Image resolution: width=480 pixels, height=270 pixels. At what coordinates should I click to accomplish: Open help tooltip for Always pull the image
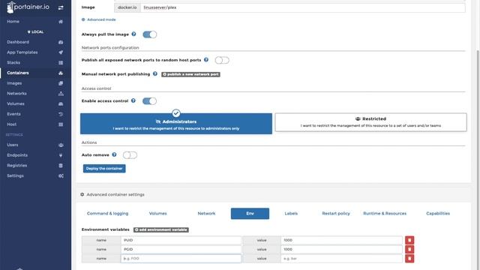[x=133, y=34]
